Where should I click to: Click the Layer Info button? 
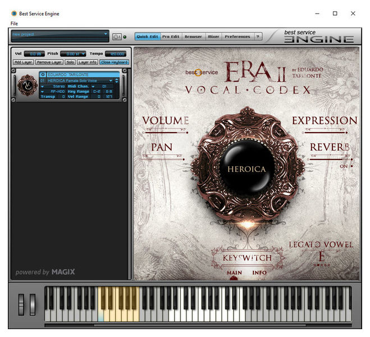click(88, 62)
